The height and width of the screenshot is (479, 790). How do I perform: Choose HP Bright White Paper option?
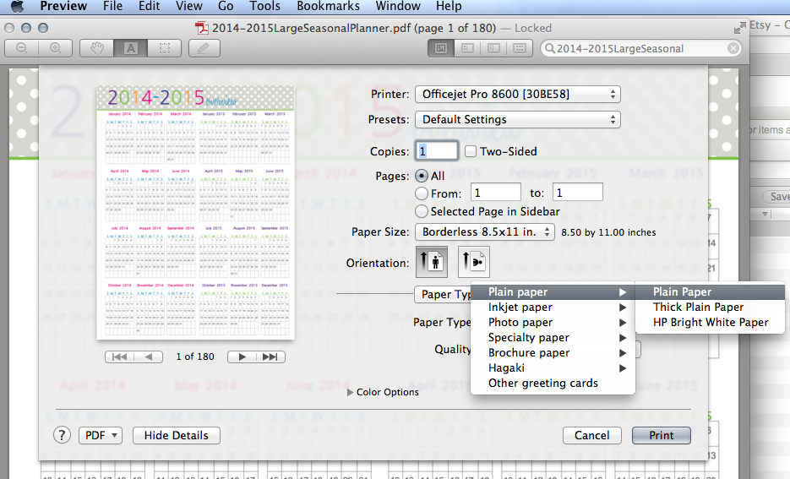click(711, 323)
